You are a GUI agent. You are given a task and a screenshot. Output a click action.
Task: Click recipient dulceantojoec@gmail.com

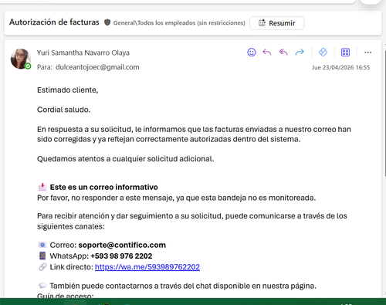tap(97, 67)
